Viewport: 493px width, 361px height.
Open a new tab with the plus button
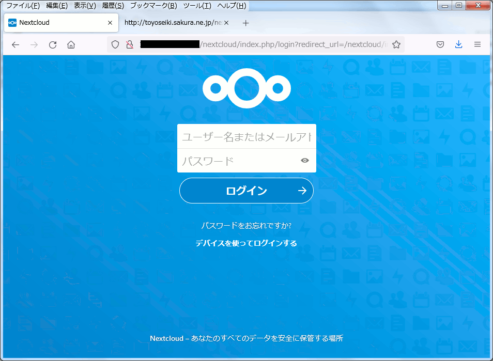[x=246, y=23]
